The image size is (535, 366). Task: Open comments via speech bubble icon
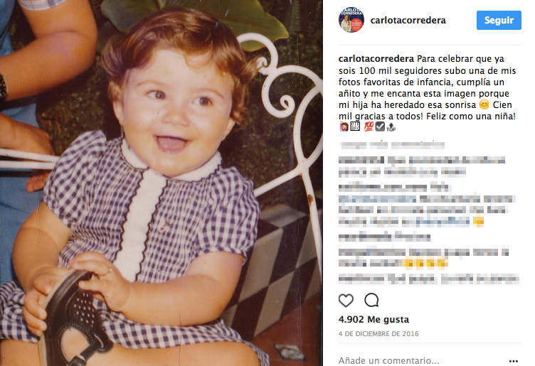(x=371, y=300)
